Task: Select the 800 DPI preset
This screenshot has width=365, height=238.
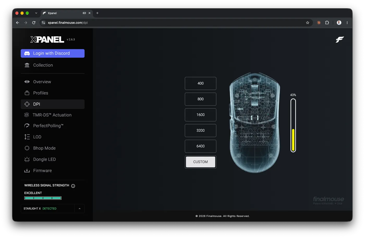Action: pos(200,99)
